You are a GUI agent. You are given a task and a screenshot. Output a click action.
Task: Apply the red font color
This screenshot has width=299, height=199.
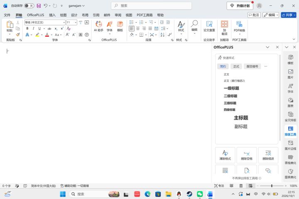tap(47, 35)
